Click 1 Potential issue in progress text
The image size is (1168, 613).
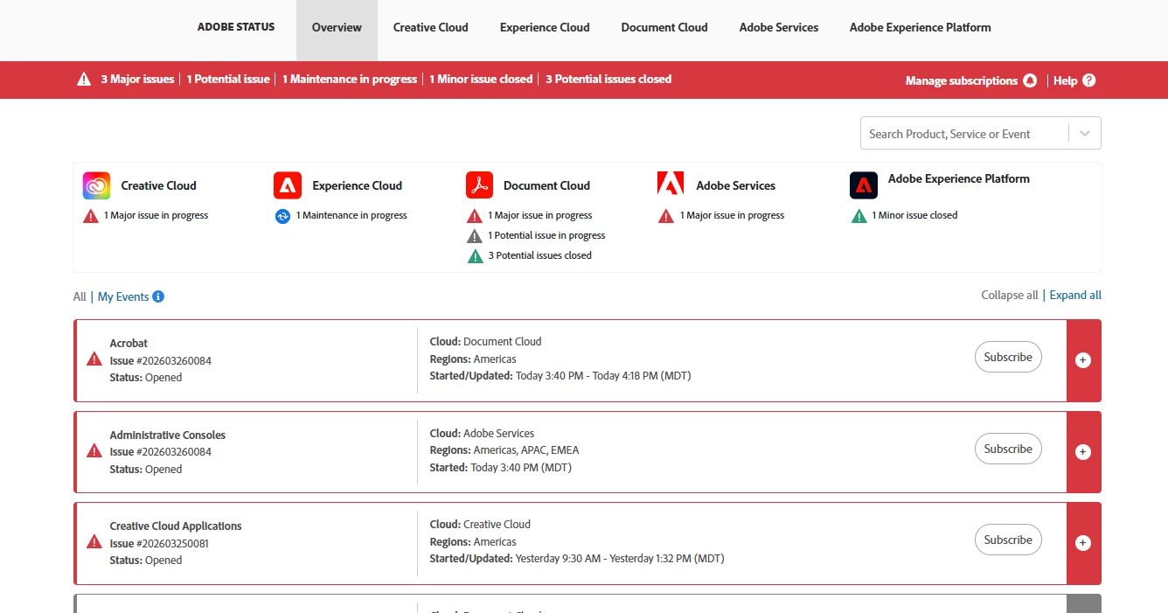pos(546,235)
